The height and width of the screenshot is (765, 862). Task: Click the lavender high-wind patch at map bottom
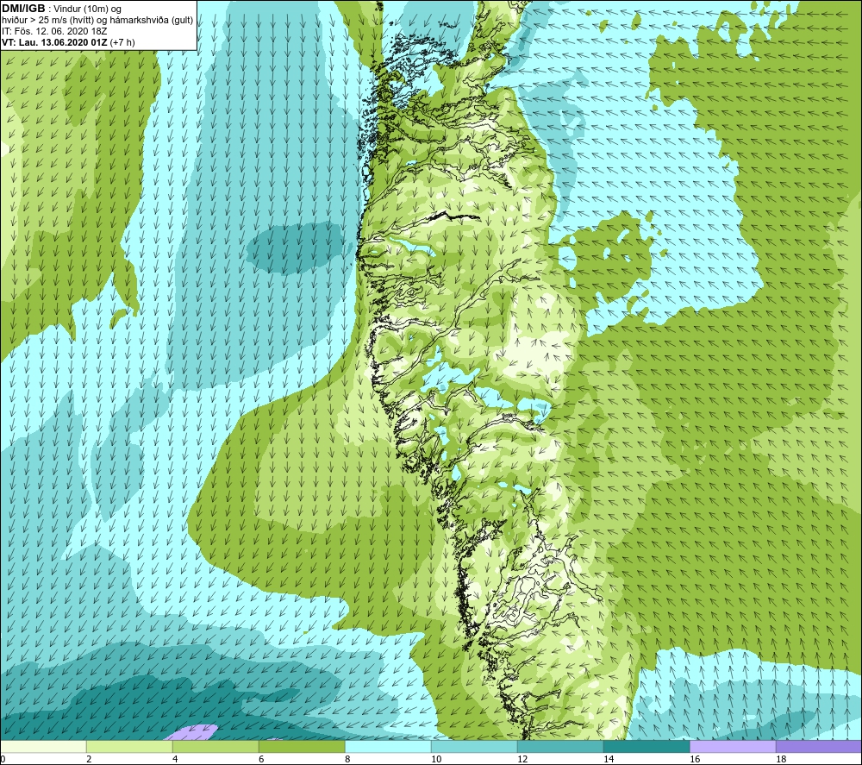pyautogui.click(x=191, y=732)
